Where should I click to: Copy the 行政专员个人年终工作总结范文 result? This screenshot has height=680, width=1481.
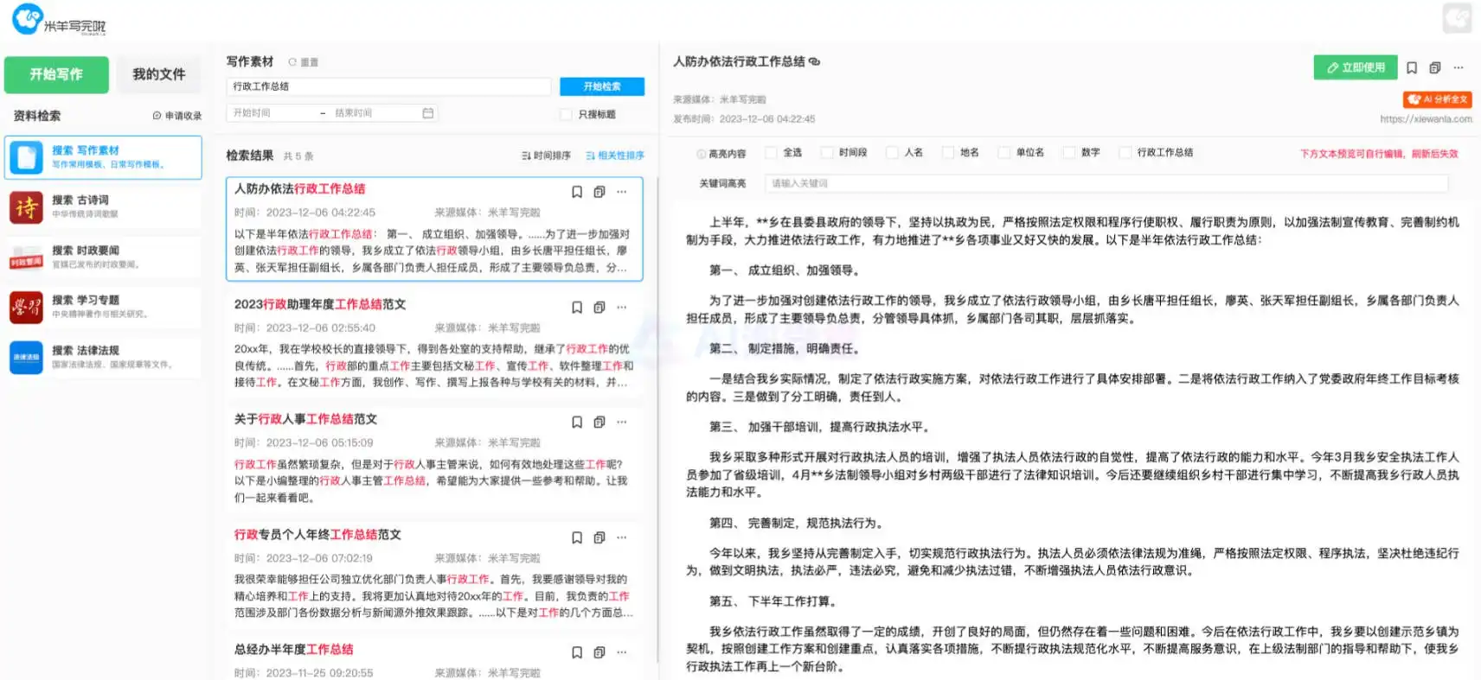point(599,537)
